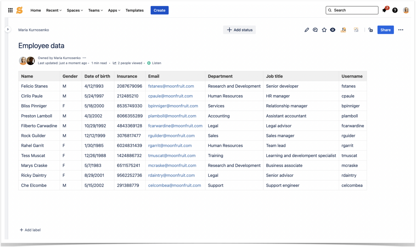Open help via the question mark icon
This screenshot has height=248, width=417.
[395, 10]
